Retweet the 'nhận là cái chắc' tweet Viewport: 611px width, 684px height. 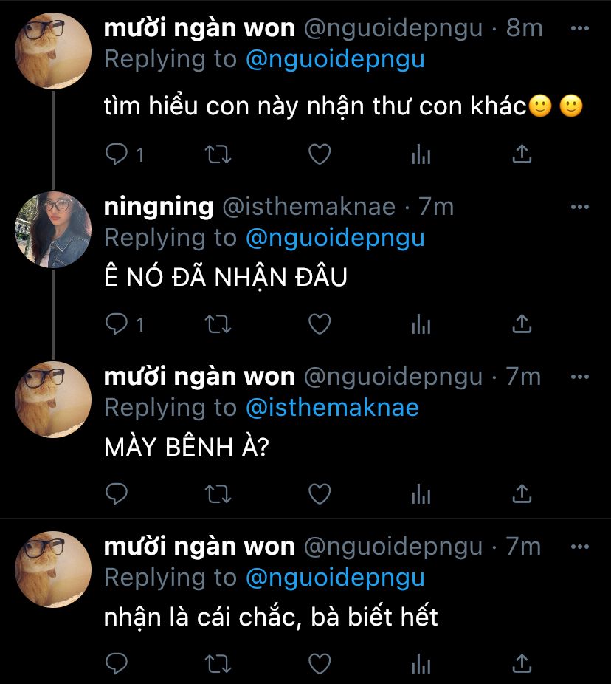(218, 663)
